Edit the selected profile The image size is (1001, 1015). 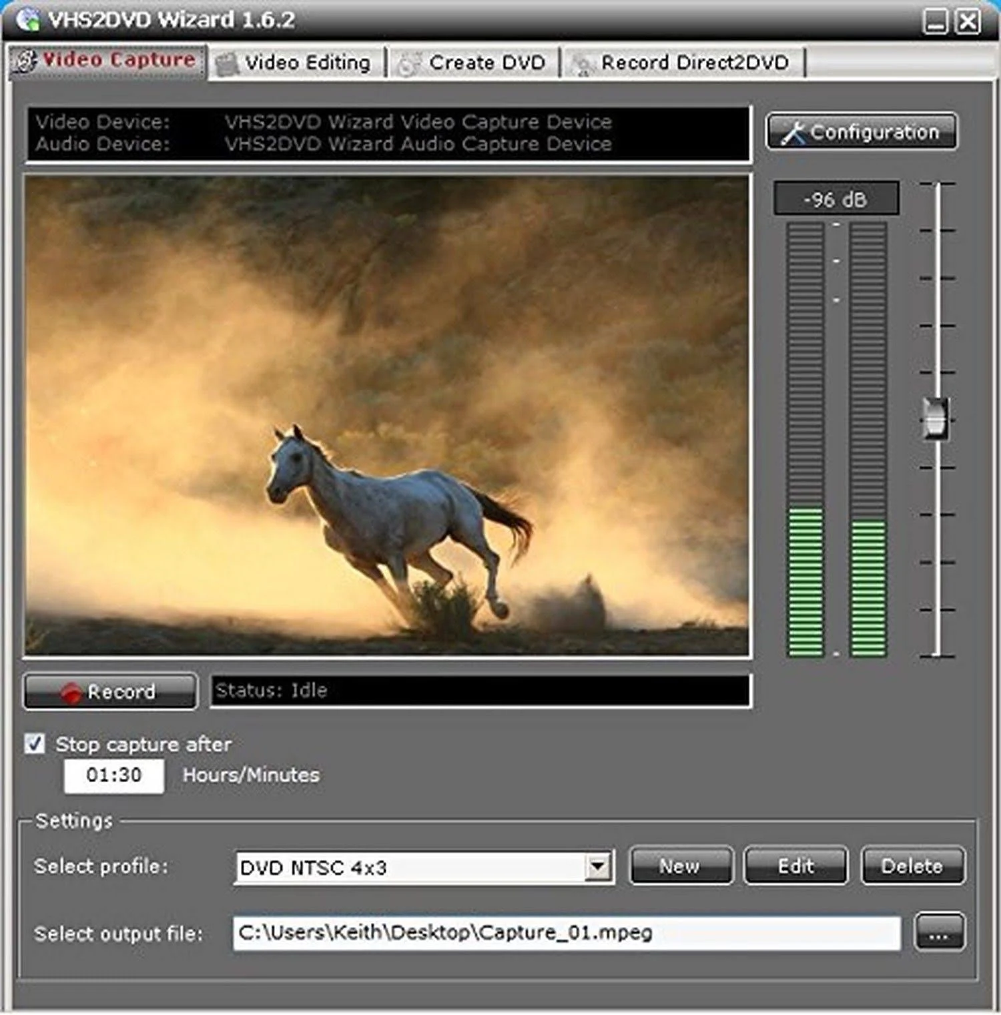(795, 866)
